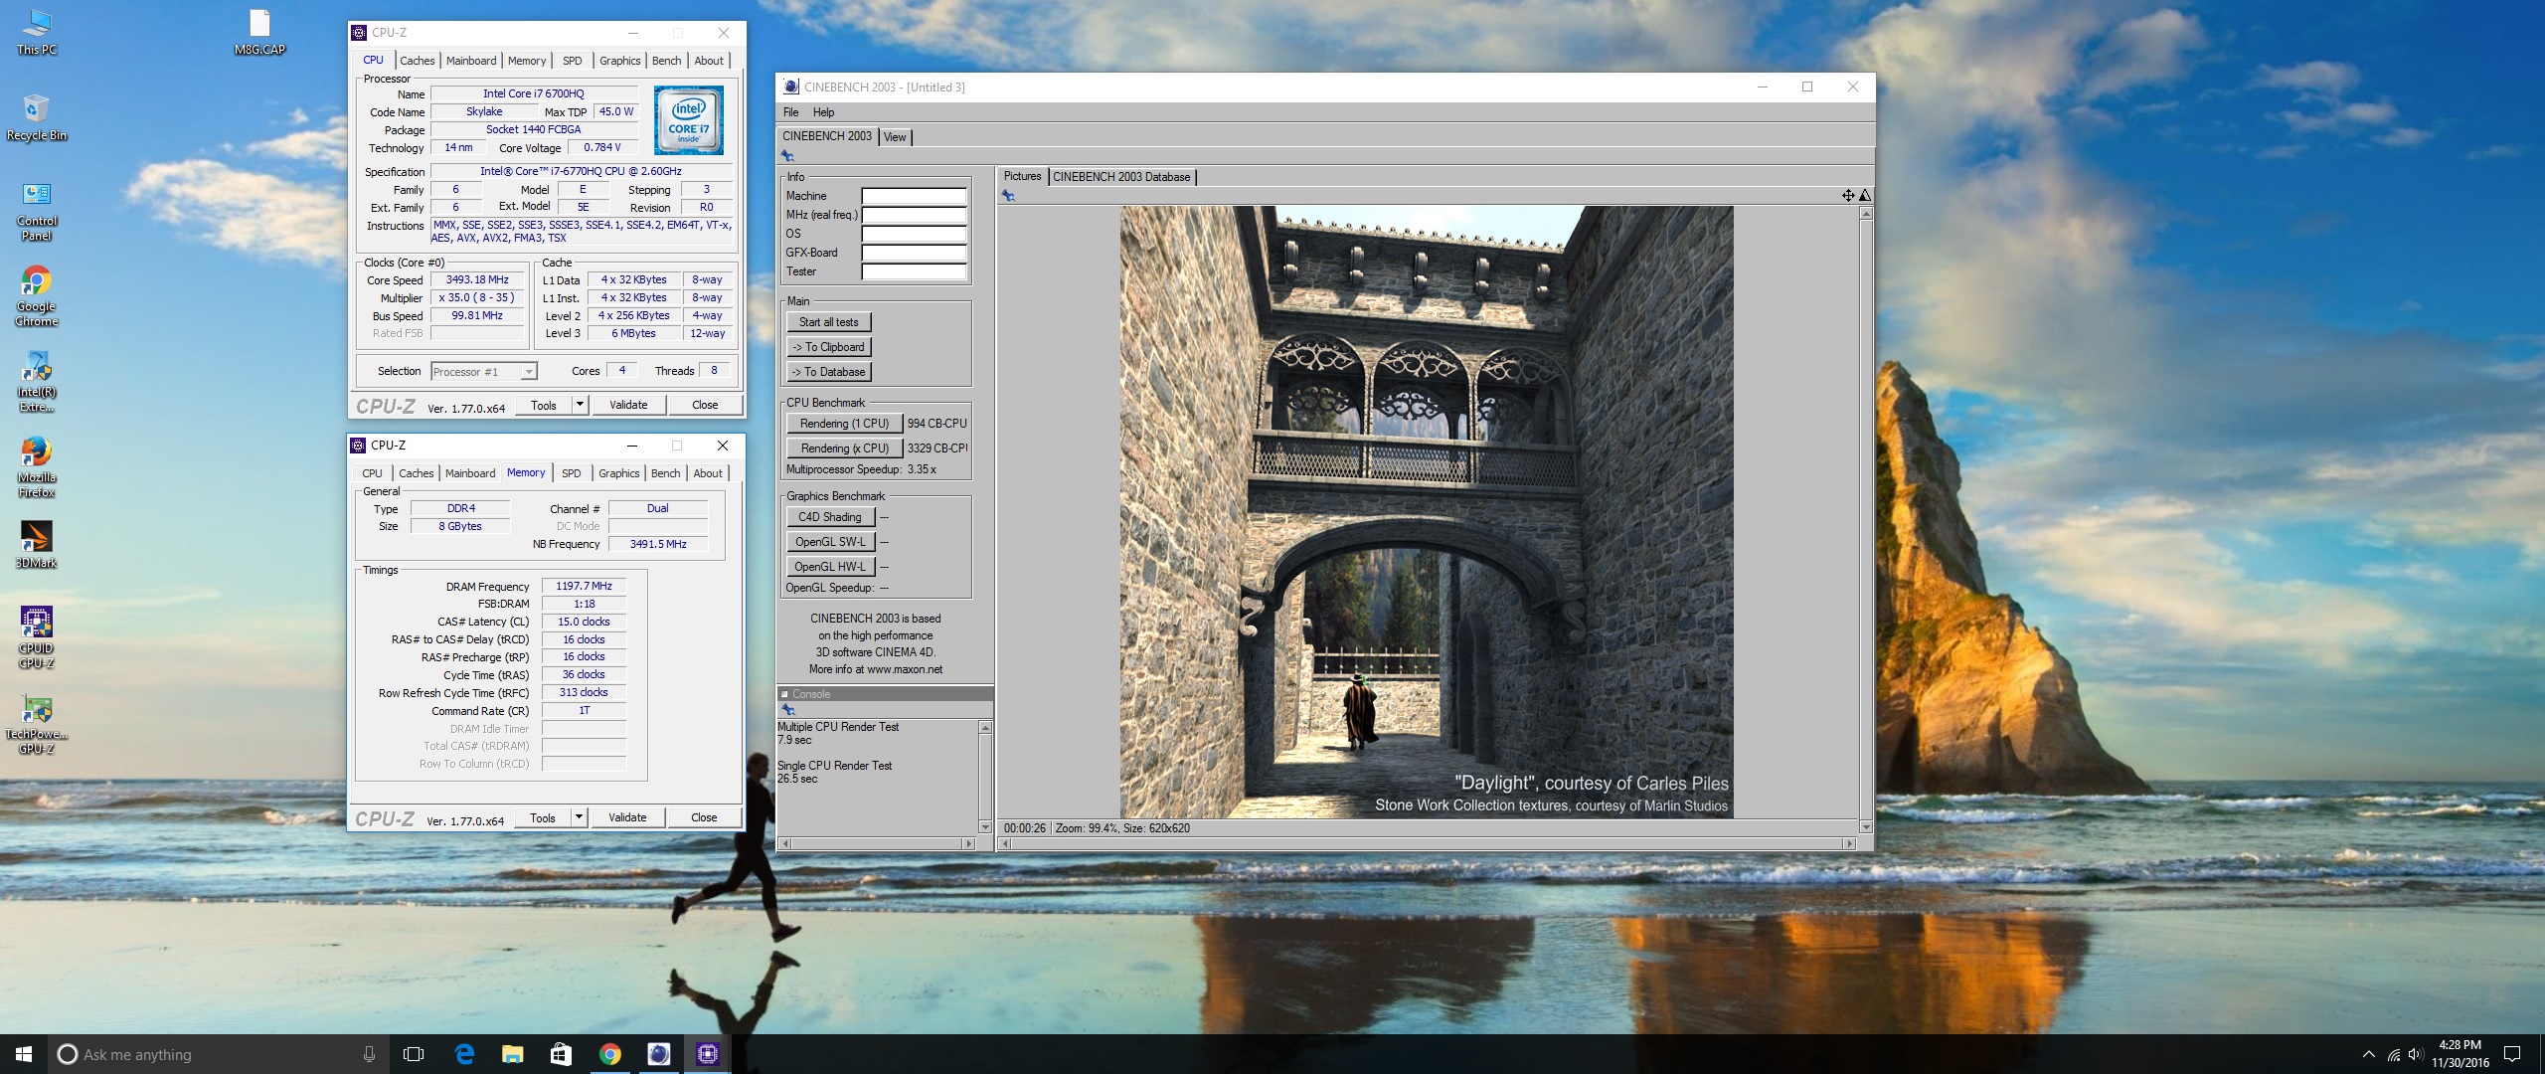The image size is (2545, 1074).
Task: Run OpenGL HW-L test
Action: pyautogui.click(x=830, y=567)
